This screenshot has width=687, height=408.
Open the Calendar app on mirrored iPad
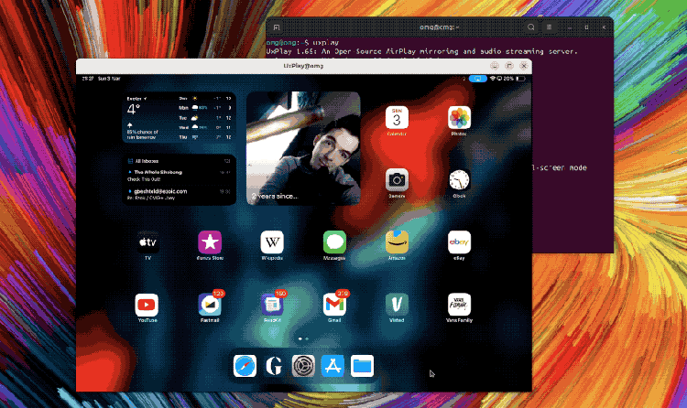pyautogui.click(x=397, y=118)
